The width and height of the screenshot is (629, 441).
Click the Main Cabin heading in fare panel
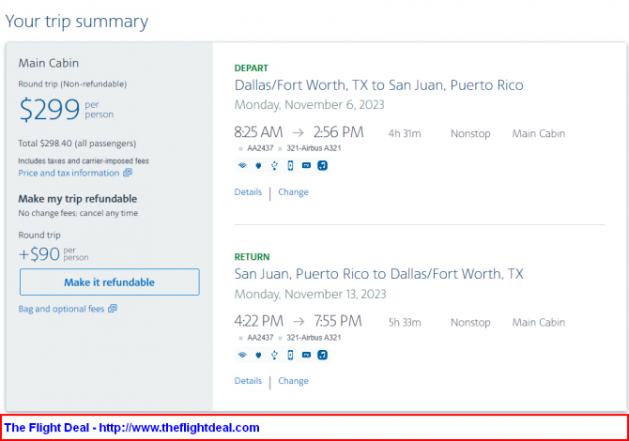tap(49, 63)
